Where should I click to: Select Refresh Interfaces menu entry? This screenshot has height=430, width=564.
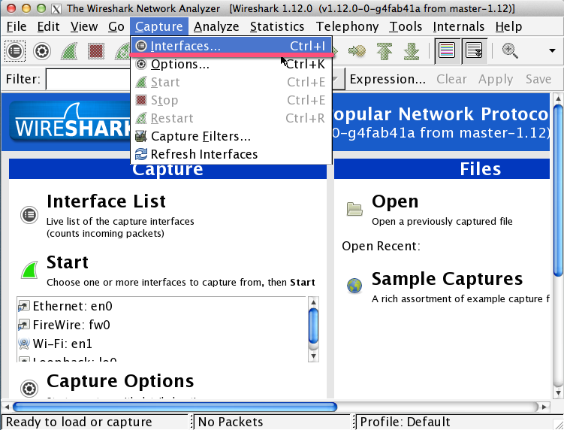[x=231, y=154]
